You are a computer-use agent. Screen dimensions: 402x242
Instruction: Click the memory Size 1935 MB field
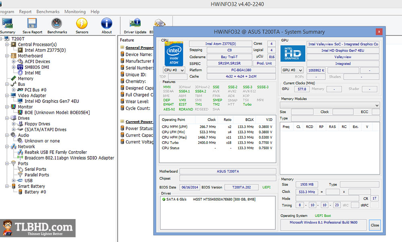(x=307, y=185)
